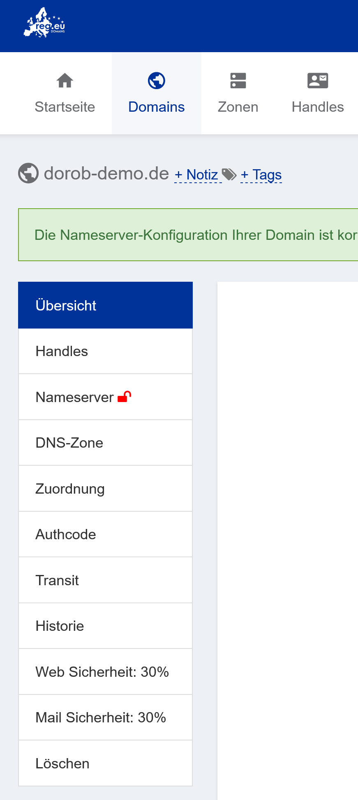Select Löschen to delete domain
This screenshot has width=358, height=800.
[105, 763]
